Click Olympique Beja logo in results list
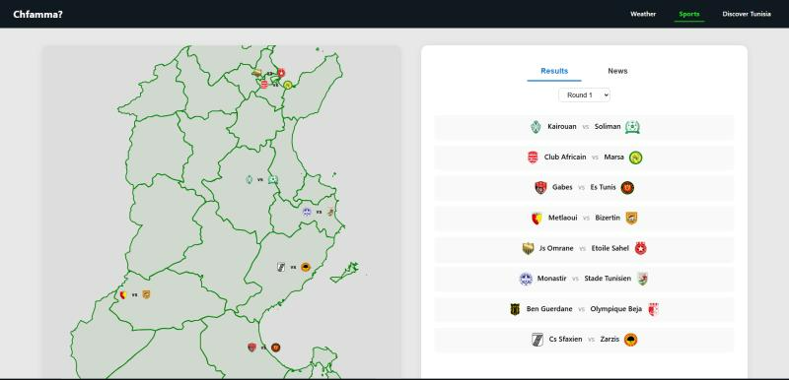 pyautogui.click(x=653, y=309)
